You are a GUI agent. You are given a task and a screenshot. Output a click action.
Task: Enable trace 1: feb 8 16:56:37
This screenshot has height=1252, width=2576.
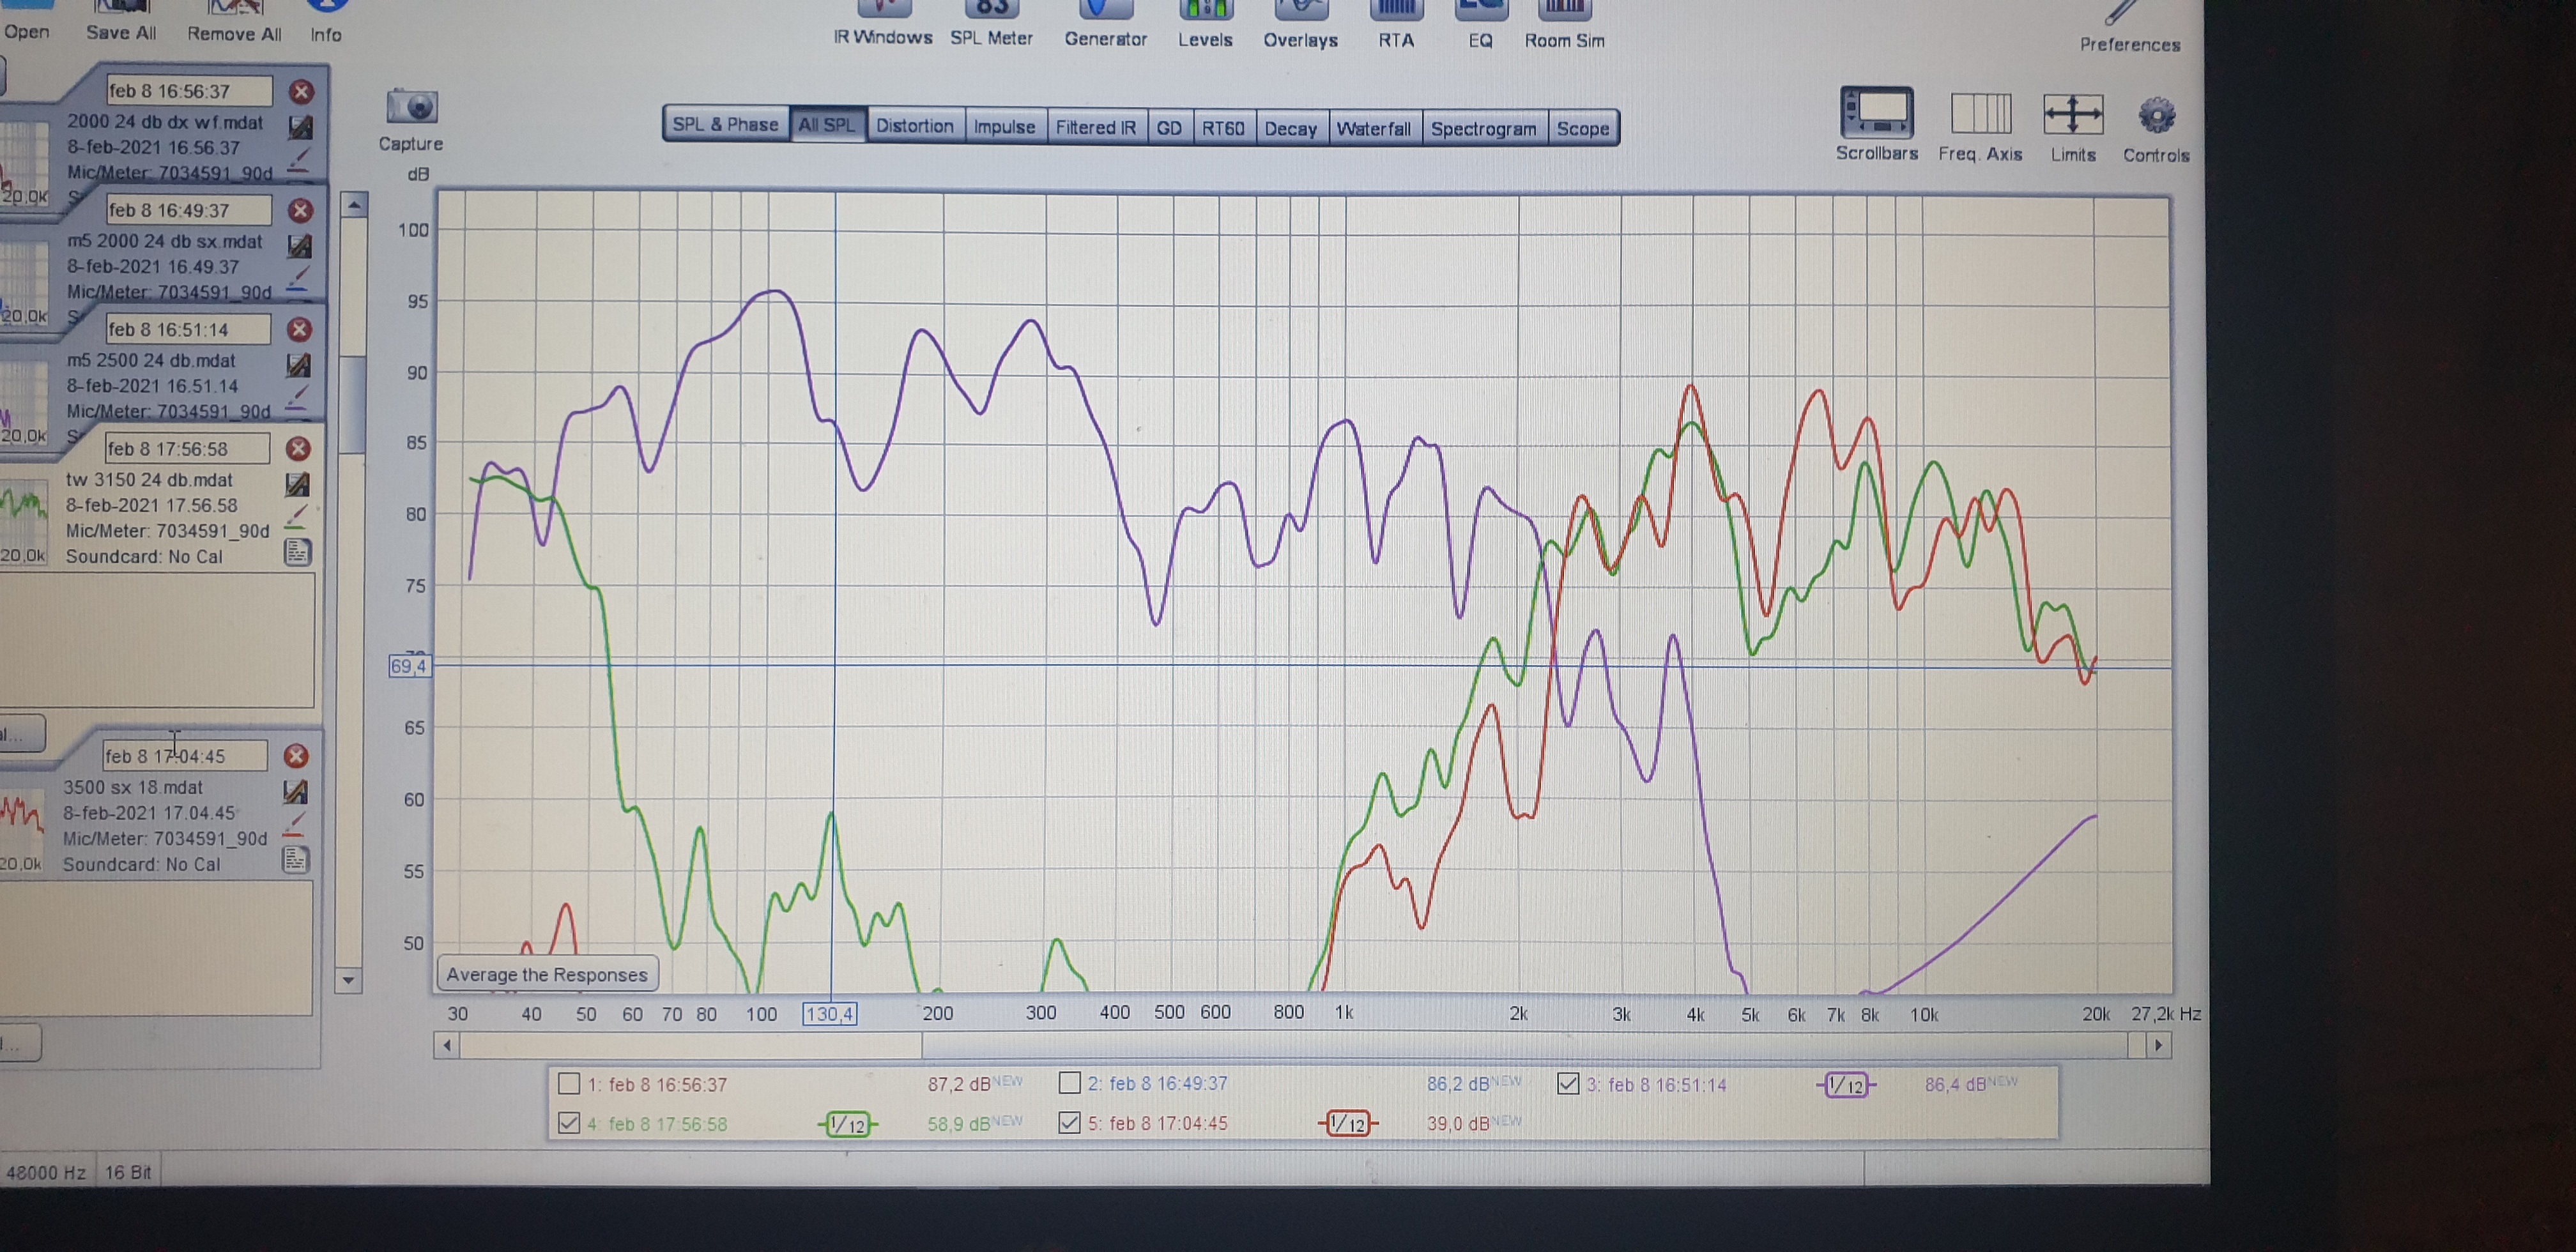click(569, 1083)
